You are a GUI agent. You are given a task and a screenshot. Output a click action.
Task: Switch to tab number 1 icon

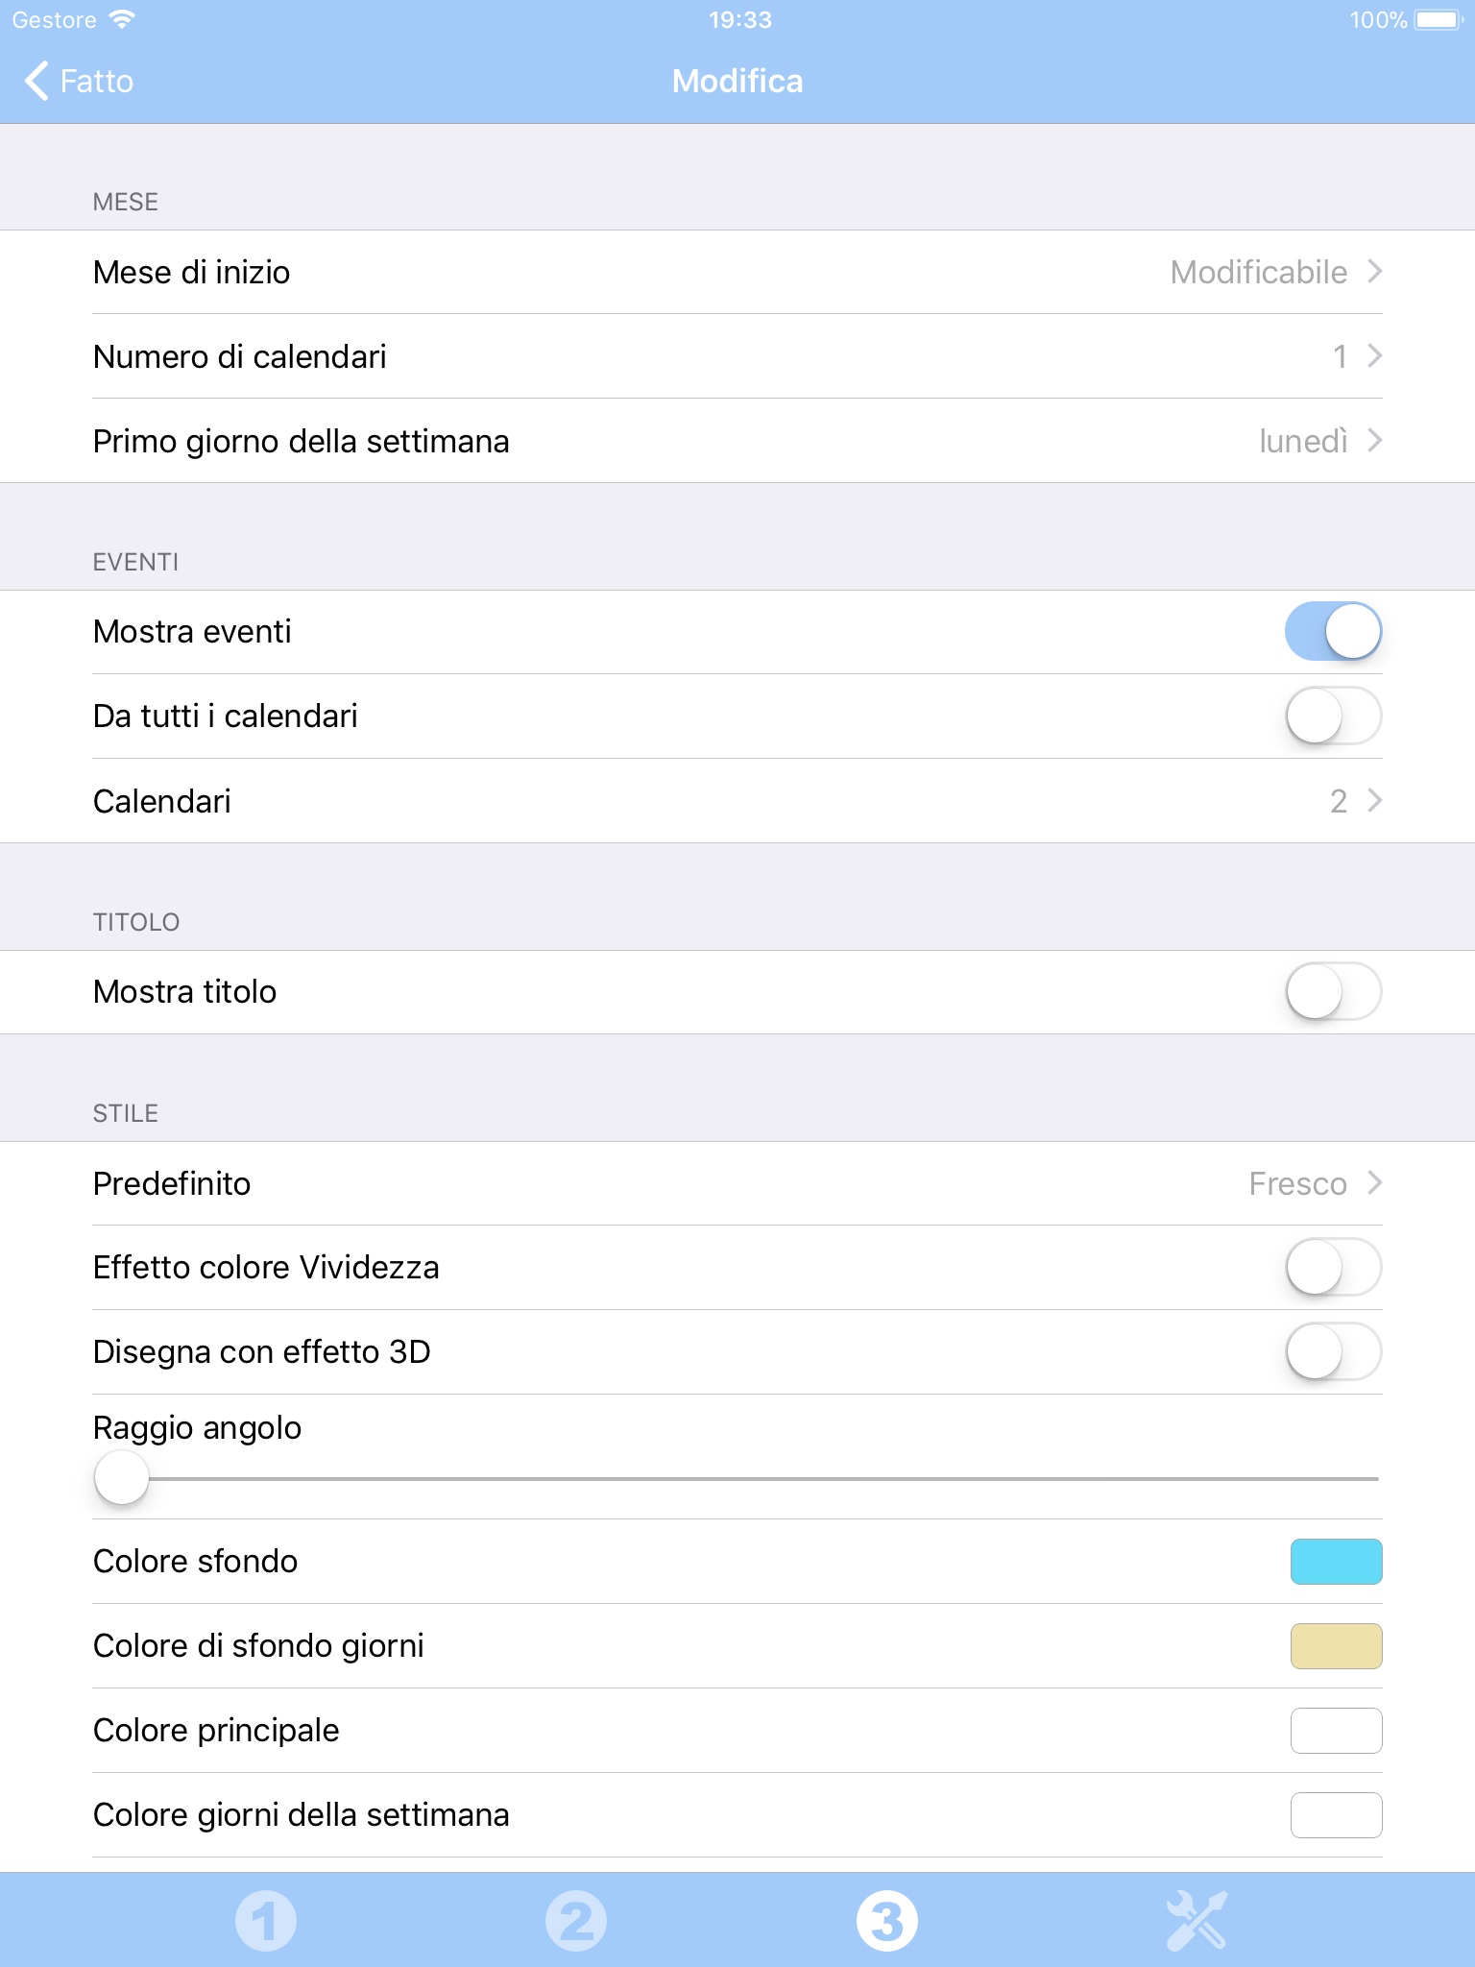(266, 1921)
